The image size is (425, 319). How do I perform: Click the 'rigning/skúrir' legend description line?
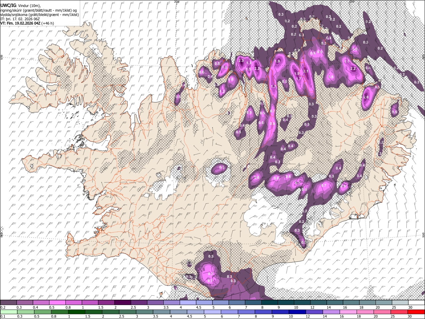pos(39,10)
